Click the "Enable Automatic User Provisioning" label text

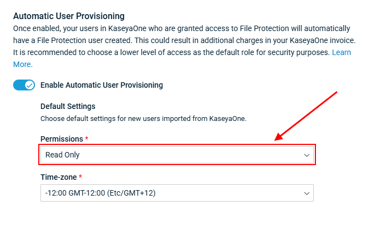tap(102, 85)
